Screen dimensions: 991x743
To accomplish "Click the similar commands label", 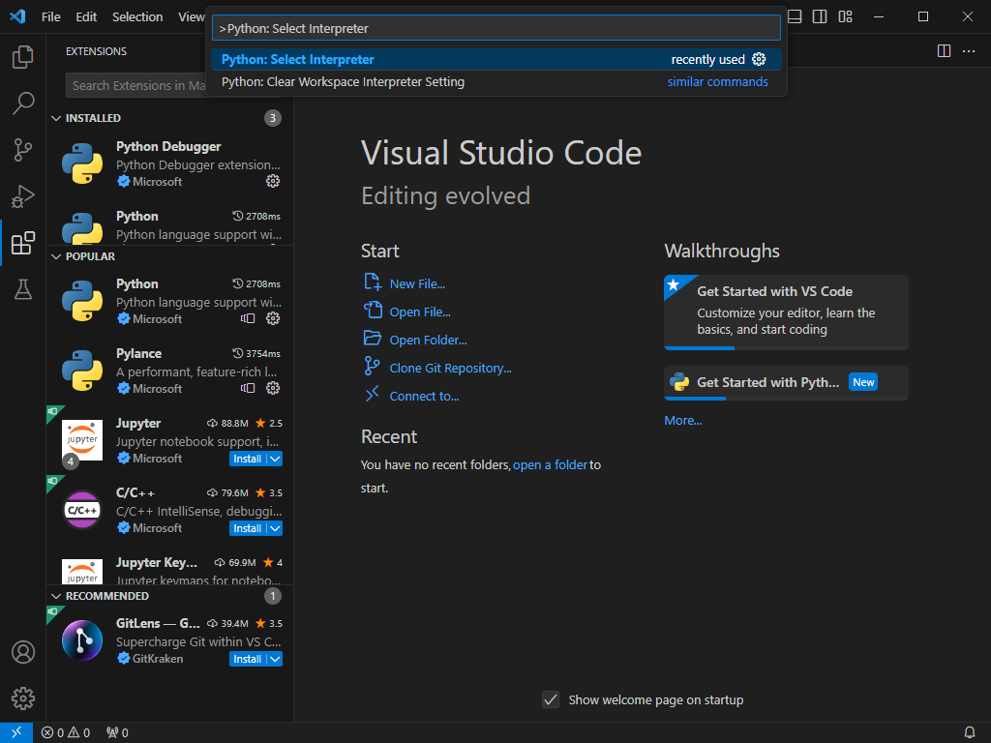I will (717, 82).
